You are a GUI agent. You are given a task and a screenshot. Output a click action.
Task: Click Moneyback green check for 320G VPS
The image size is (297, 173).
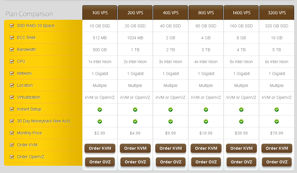pyautogui.click(x=277, y=122)
